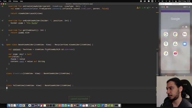This screenshot has height=108, width=192.
Task: Tap the folder color dot next to the plus
Action: pyautogui.click(x=186, y=27)
